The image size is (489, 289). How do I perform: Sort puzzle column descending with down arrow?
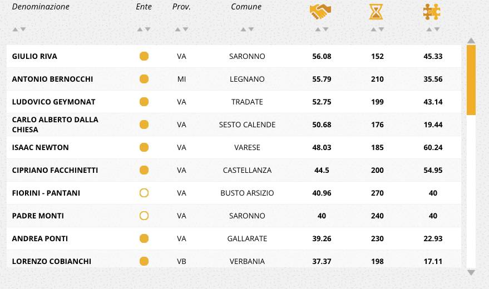point(437,29)
